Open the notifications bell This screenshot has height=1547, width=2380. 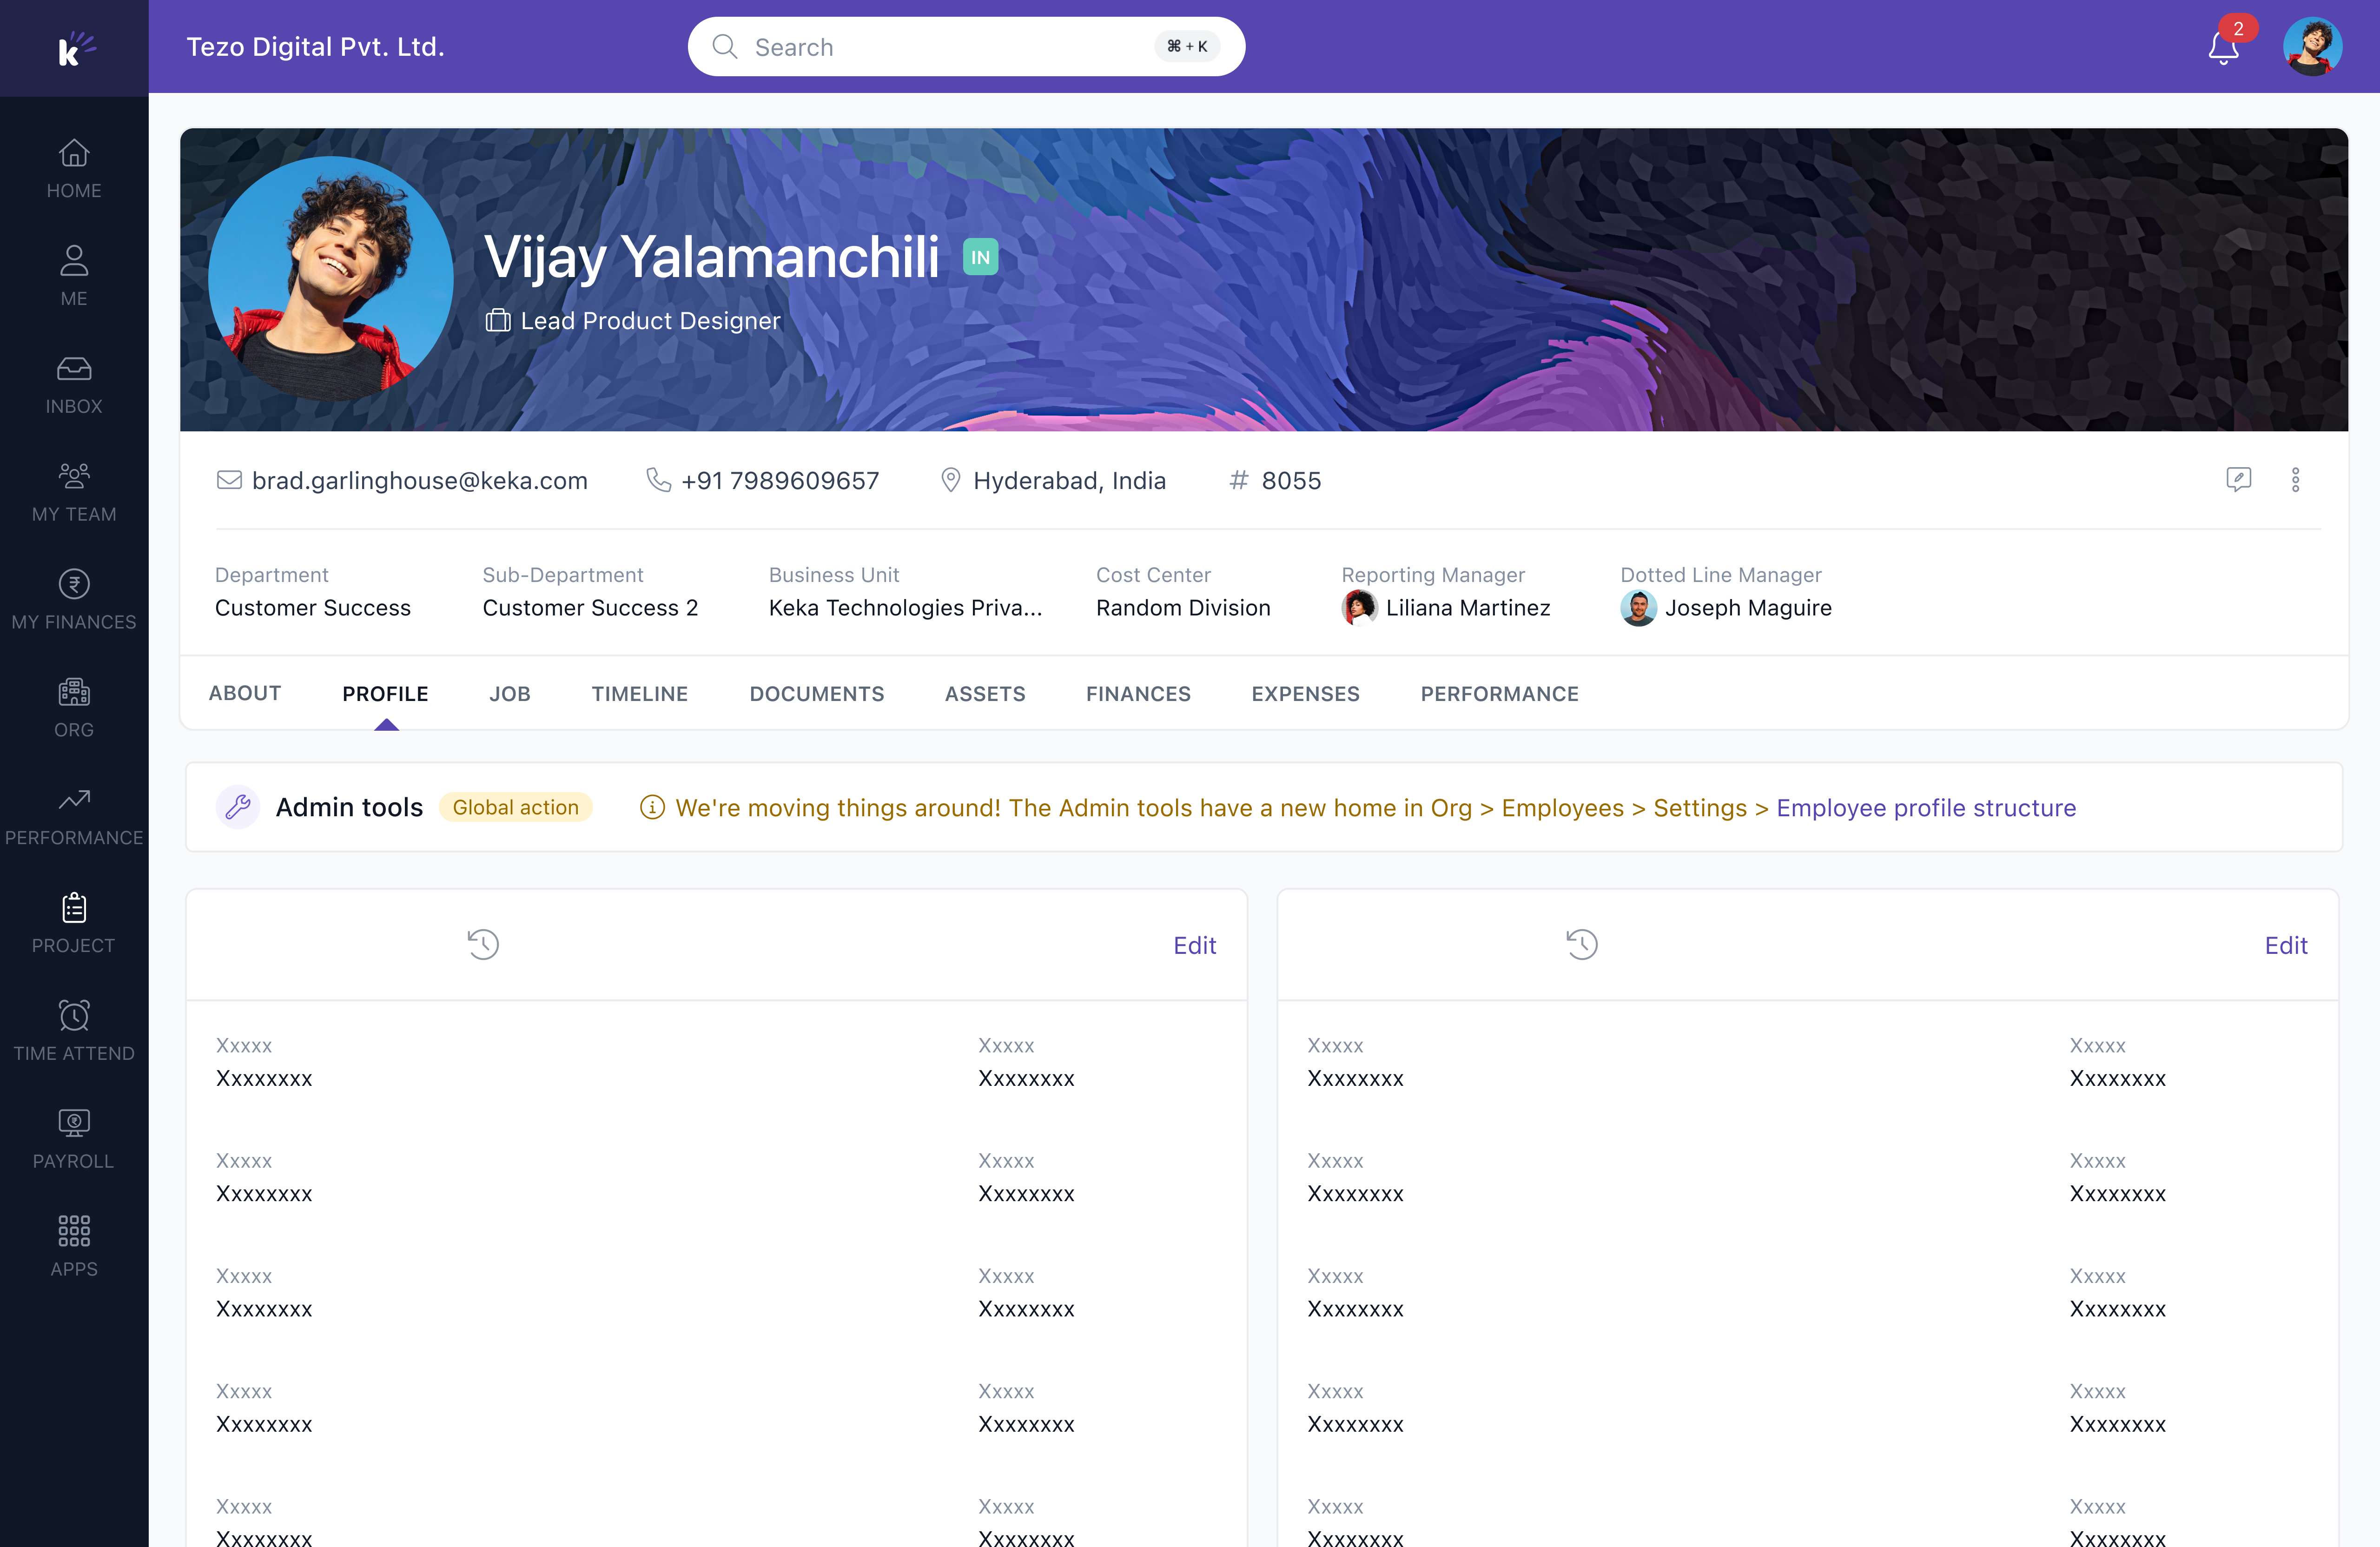(2222, 47)
